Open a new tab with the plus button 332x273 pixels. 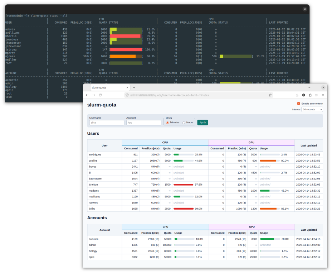click(134, 87)
